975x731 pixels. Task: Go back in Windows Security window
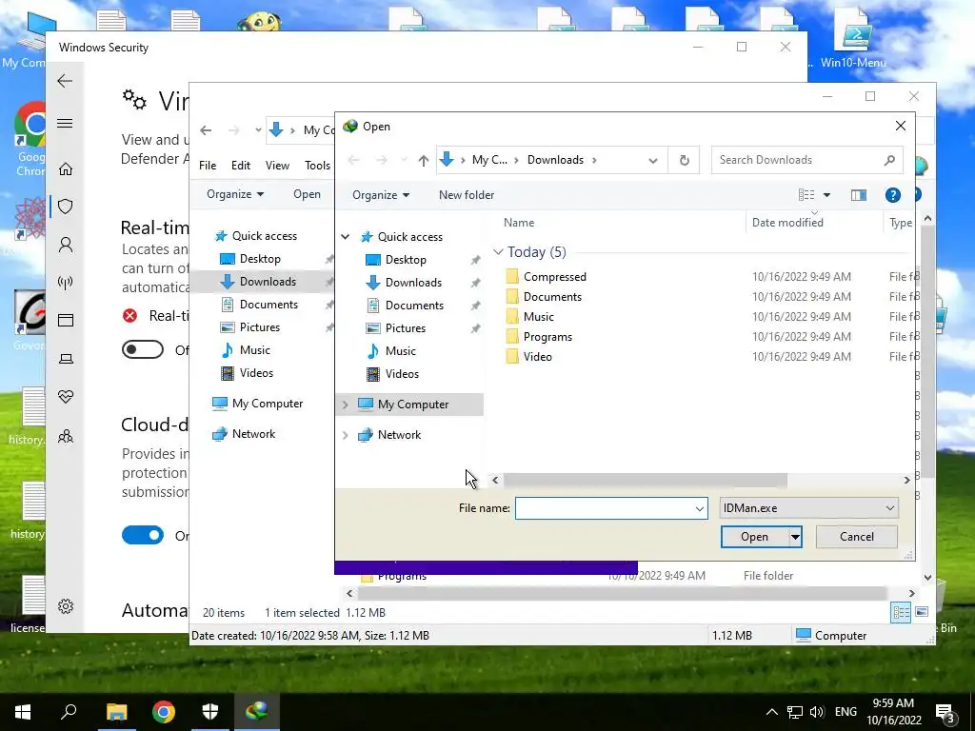(65, 81)
